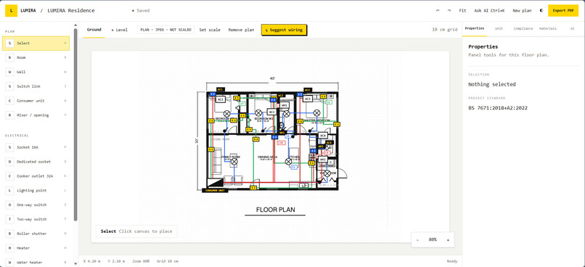585x267 pixels.
Task: Choose the Heater tool
Action: [36, 248]
